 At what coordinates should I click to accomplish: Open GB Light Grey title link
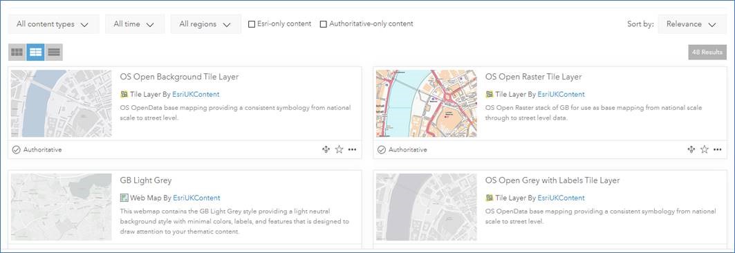(x=146, y=180)
